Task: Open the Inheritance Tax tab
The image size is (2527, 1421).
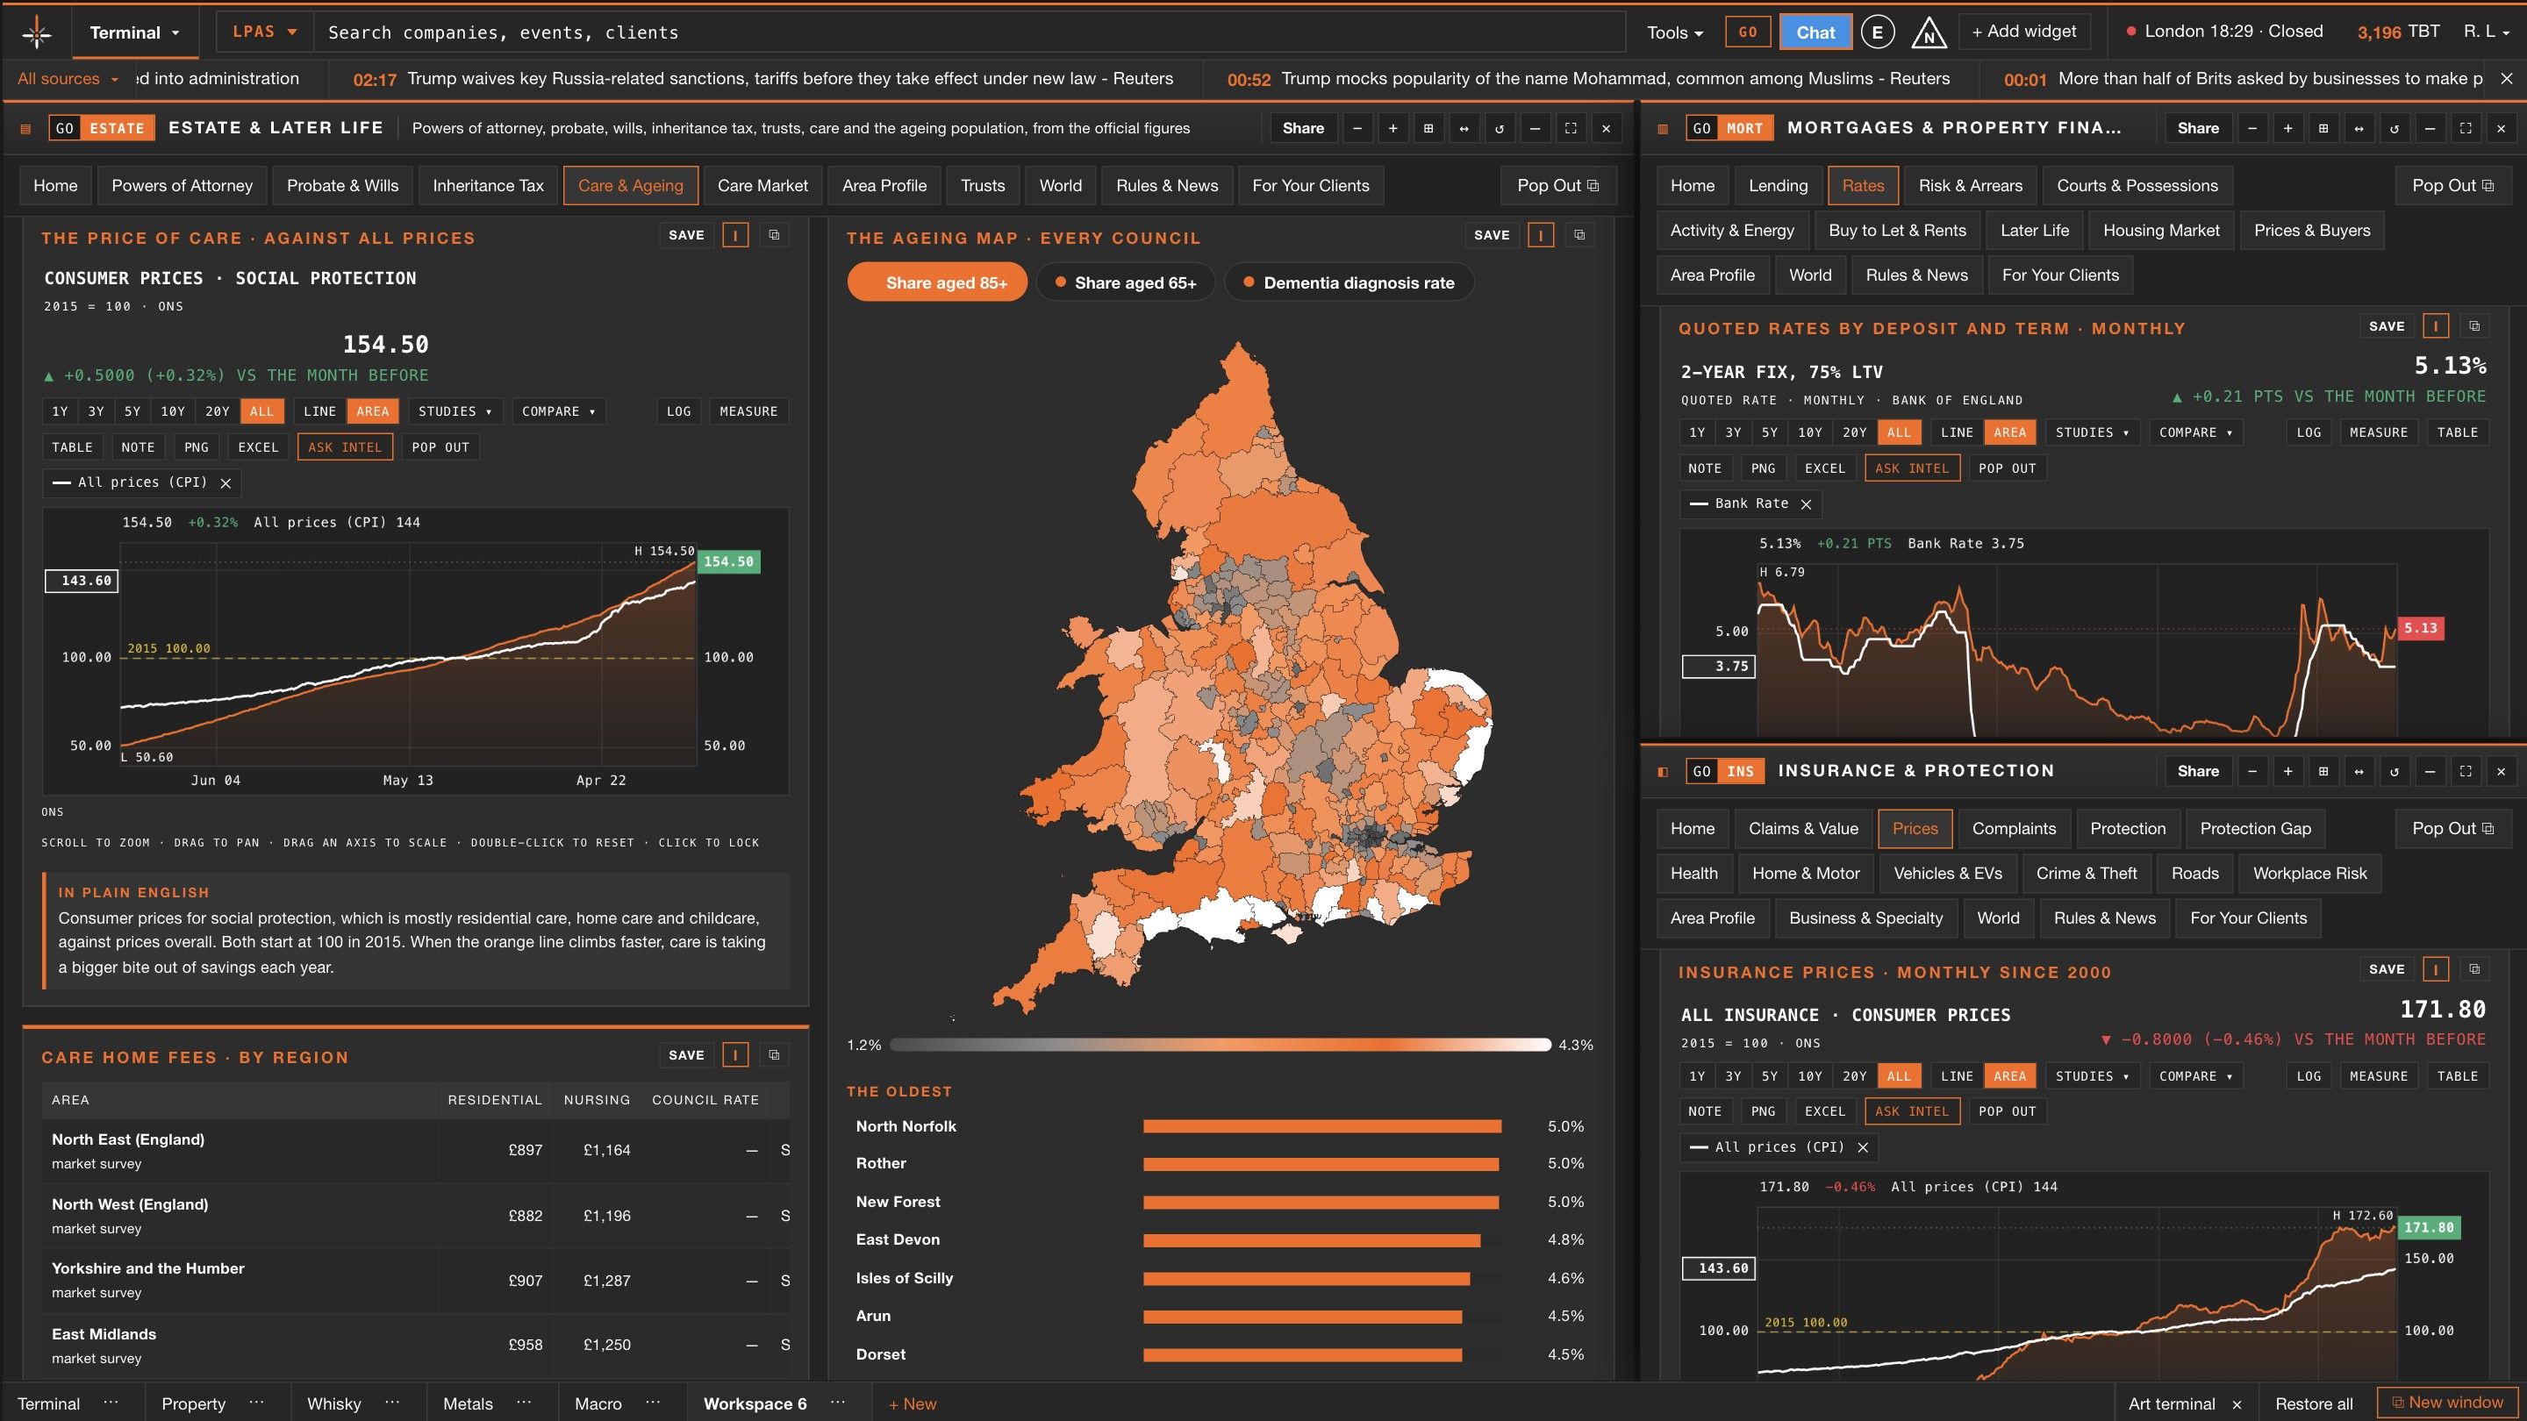Action: point(488,185)
